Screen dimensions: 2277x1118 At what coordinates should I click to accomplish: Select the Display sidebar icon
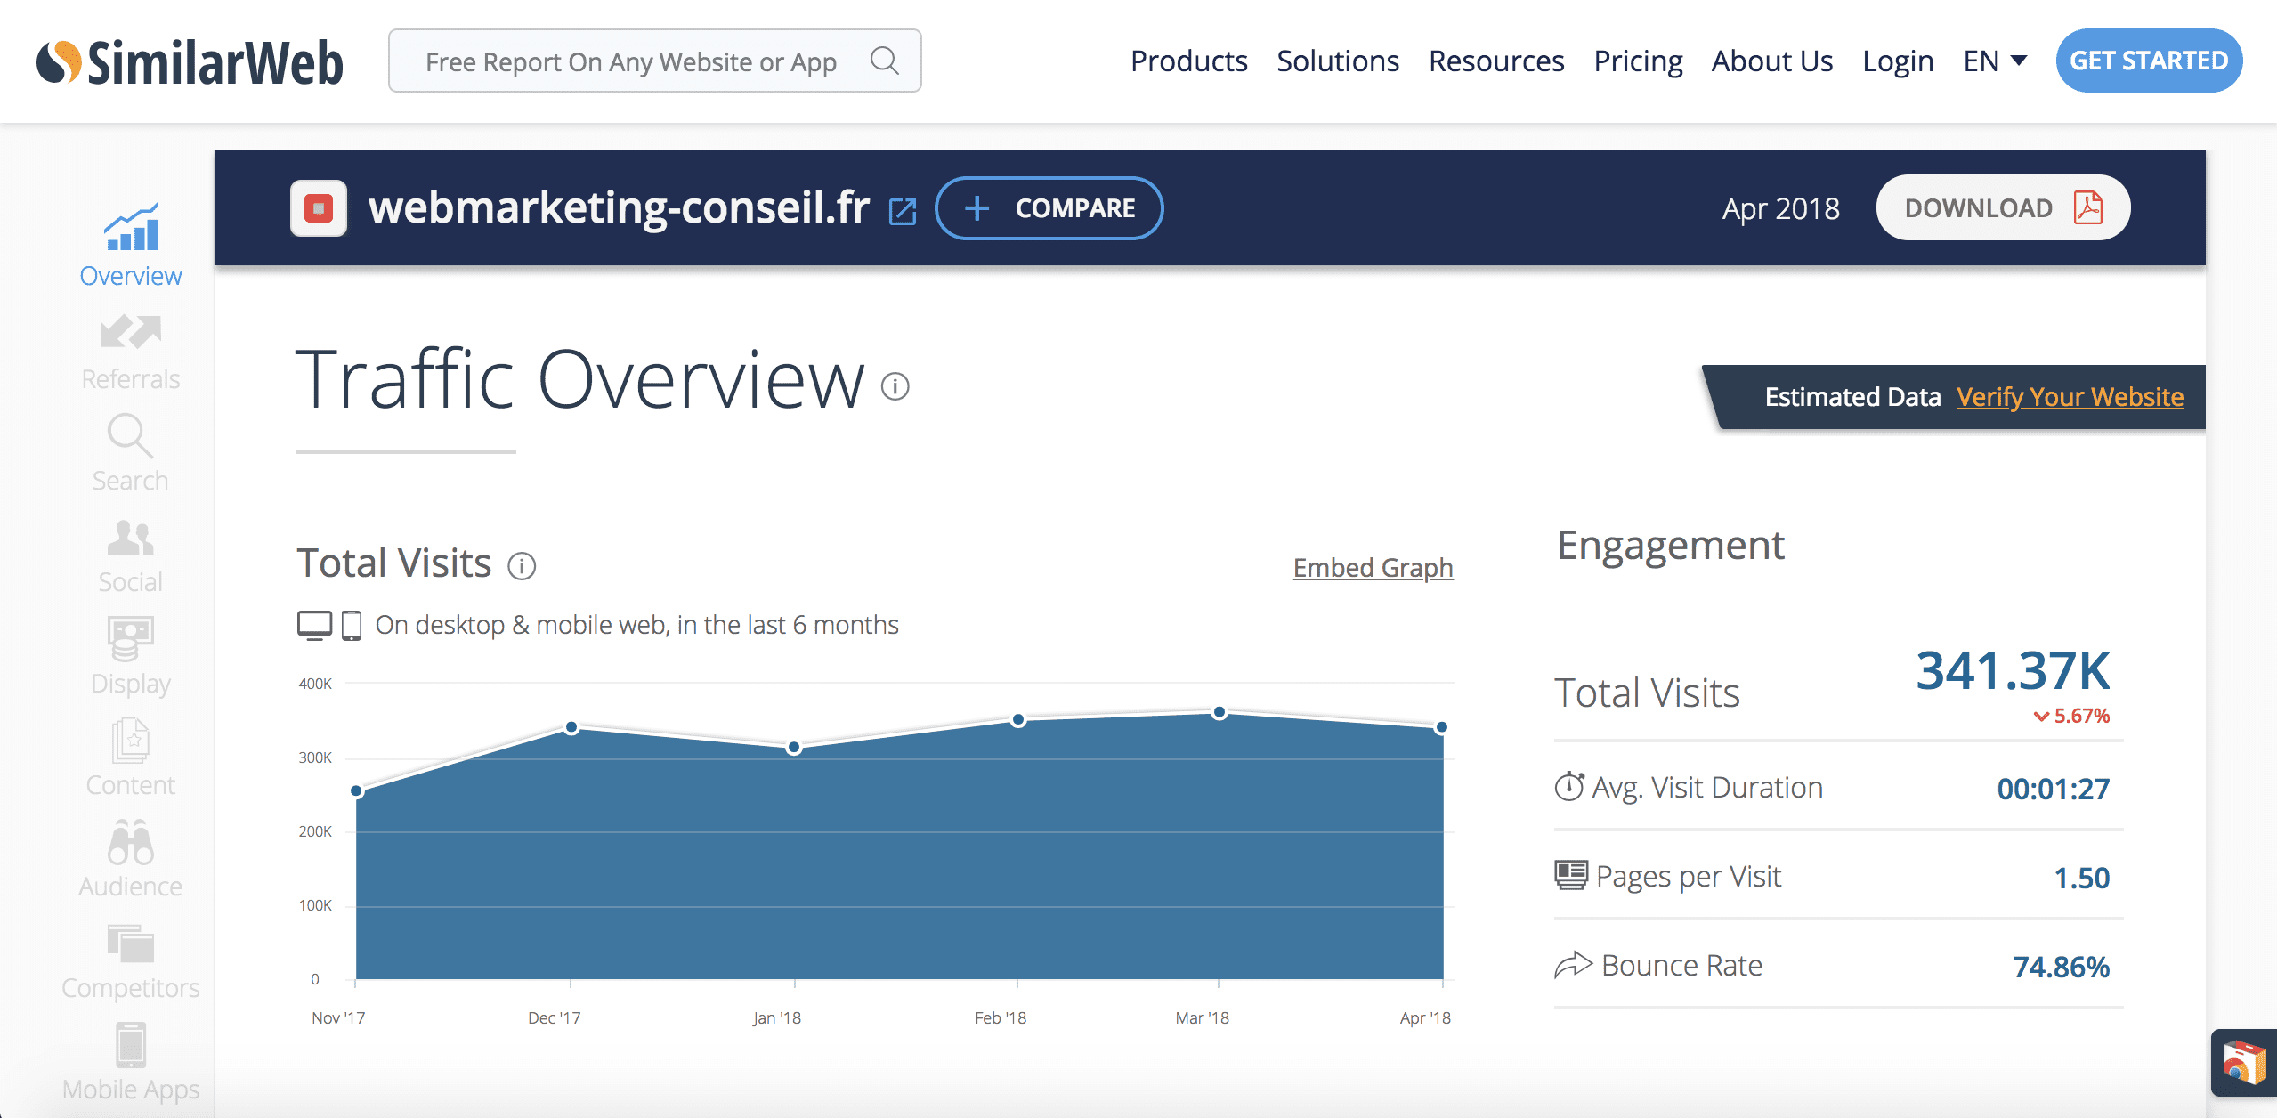tap(130, 639)
